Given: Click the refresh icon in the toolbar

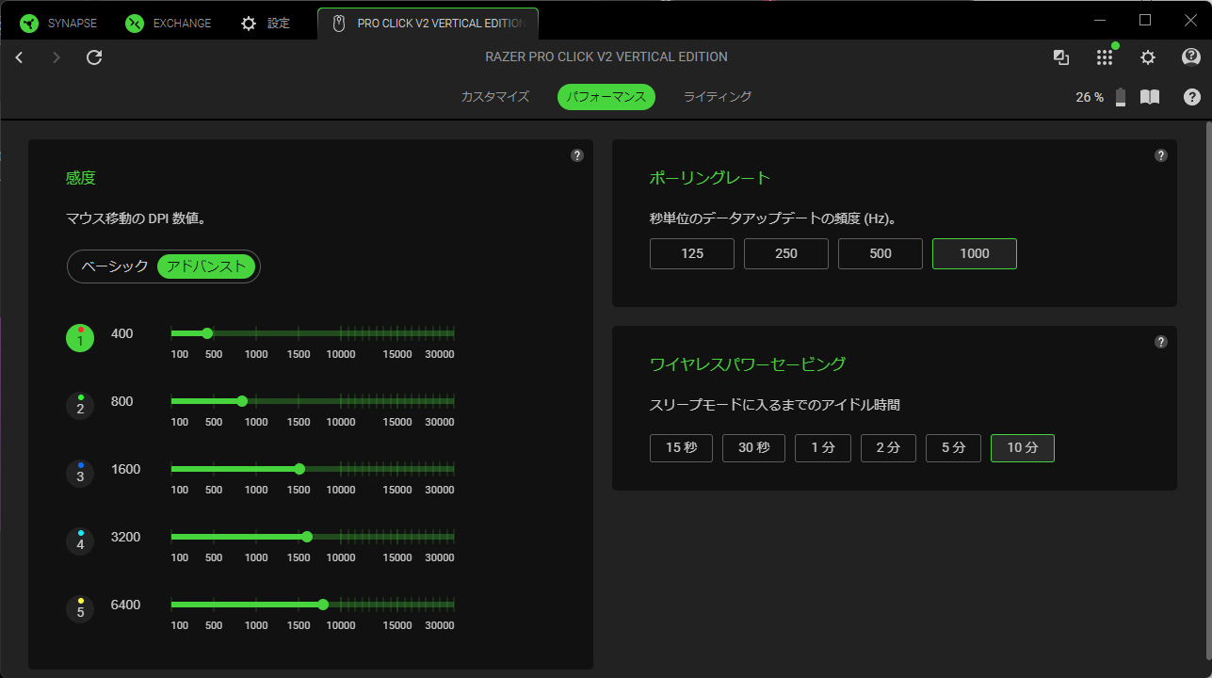Looking at the screenshot, I should click(94, 57).
